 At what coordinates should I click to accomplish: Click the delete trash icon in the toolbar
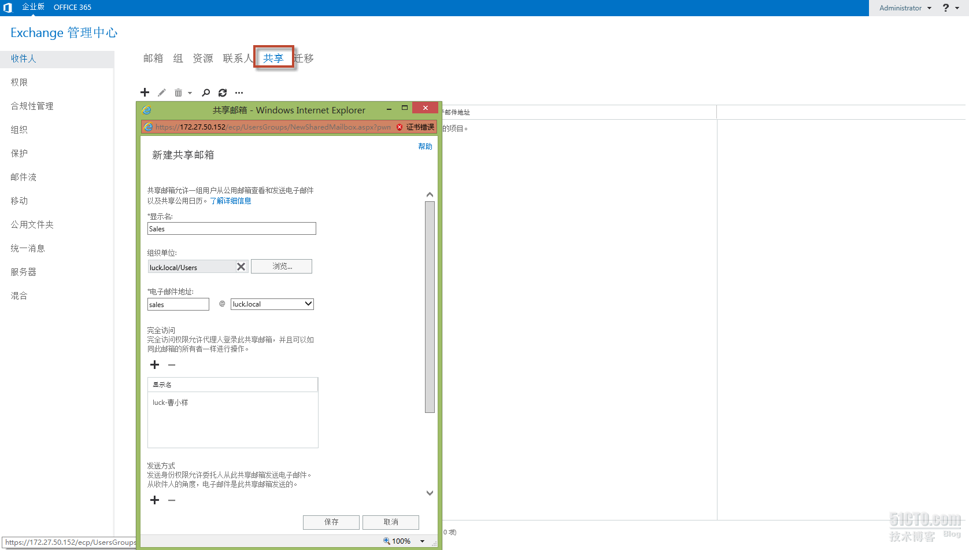point(178,93)
